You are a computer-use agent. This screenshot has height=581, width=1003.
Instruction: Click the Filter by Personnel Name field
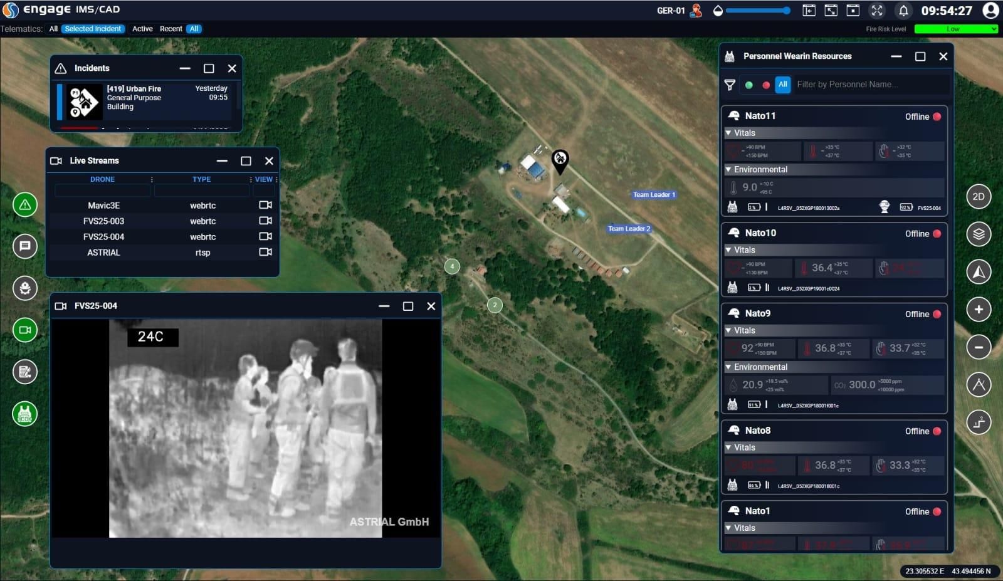tap(870, 85)
